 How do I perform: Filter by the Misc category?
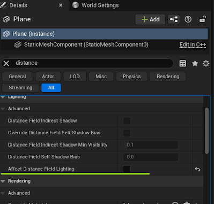(101, 77)
